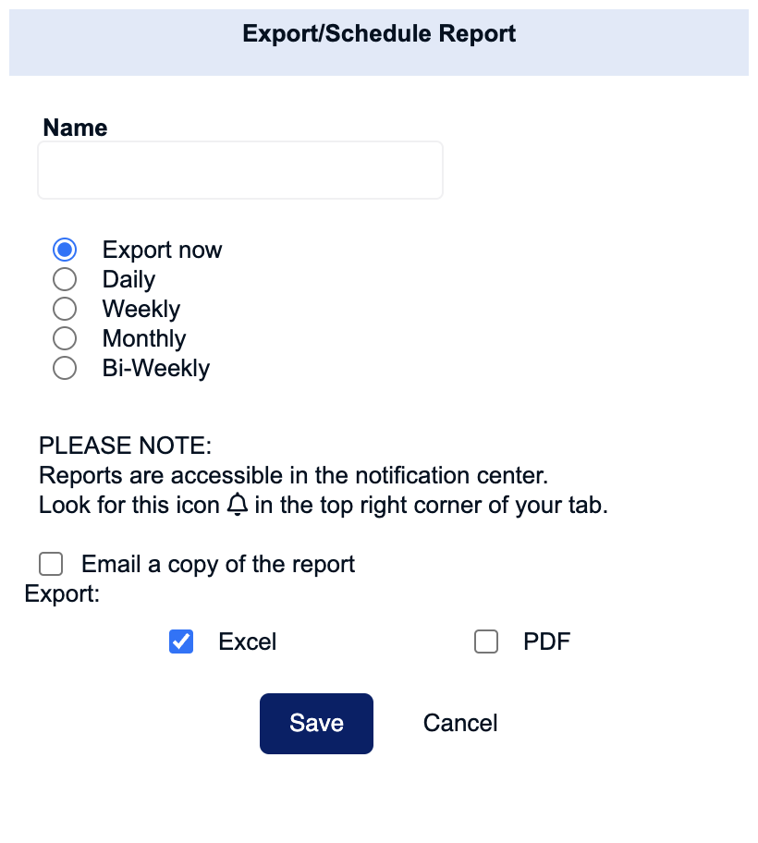The image size is (758, 843).
Task: Enable the Email a copy checkbox
Action: (51, 564)
